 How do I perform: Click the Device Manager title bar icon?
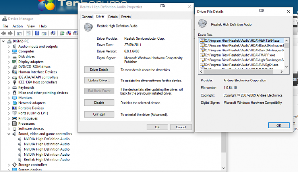[x=4, y=19]
